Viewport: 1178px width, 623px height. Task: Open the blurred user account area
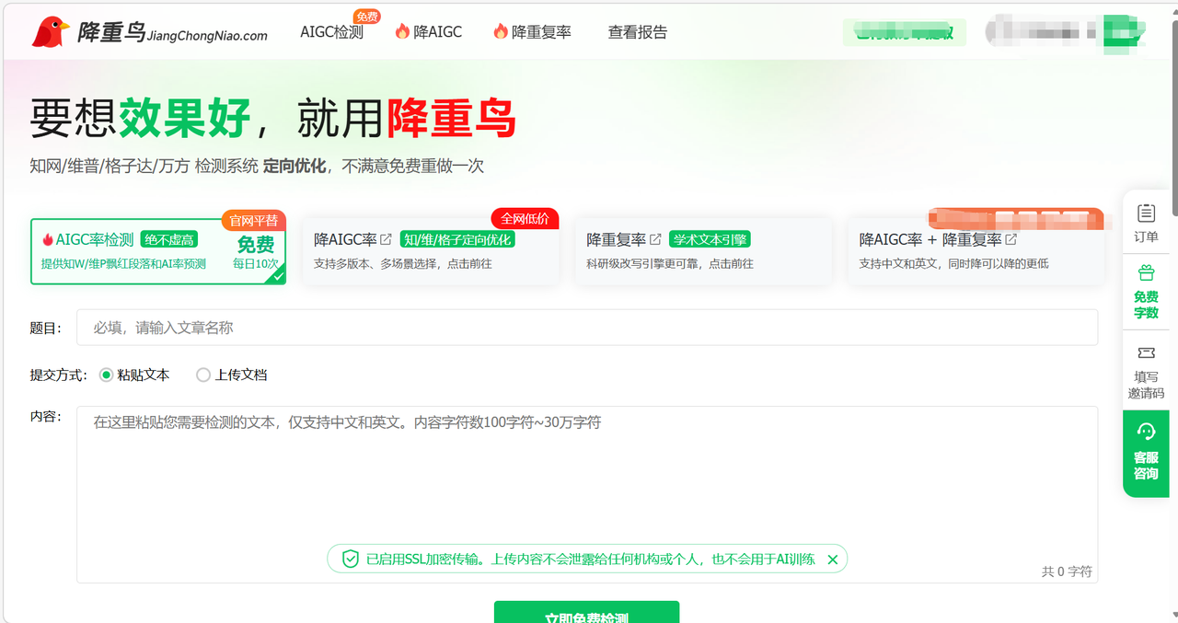tap(1065, 31)
